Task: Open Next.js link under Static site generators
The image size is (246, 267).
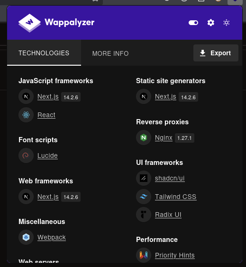Action: [x=165, y=96]
